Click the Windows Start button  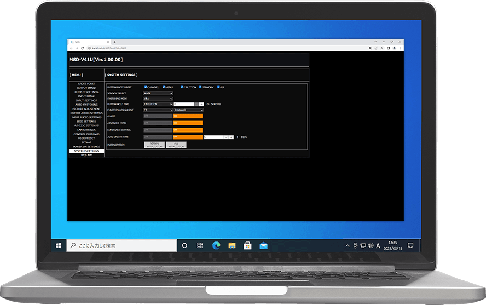pos(59,246)
